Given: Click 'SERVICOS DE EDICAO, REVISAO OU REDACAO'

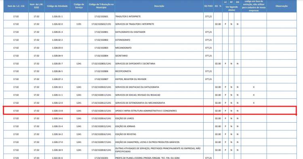Looking at the screenshot, I should 138,95.
